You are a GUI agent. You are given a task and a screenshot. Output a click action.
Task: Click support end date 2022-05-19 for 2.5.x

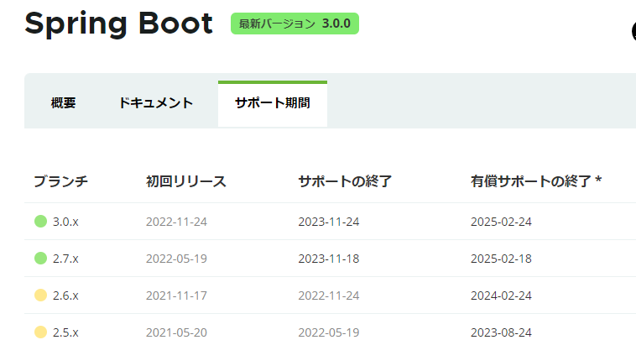pyautogui.click(x=329, y=332)
